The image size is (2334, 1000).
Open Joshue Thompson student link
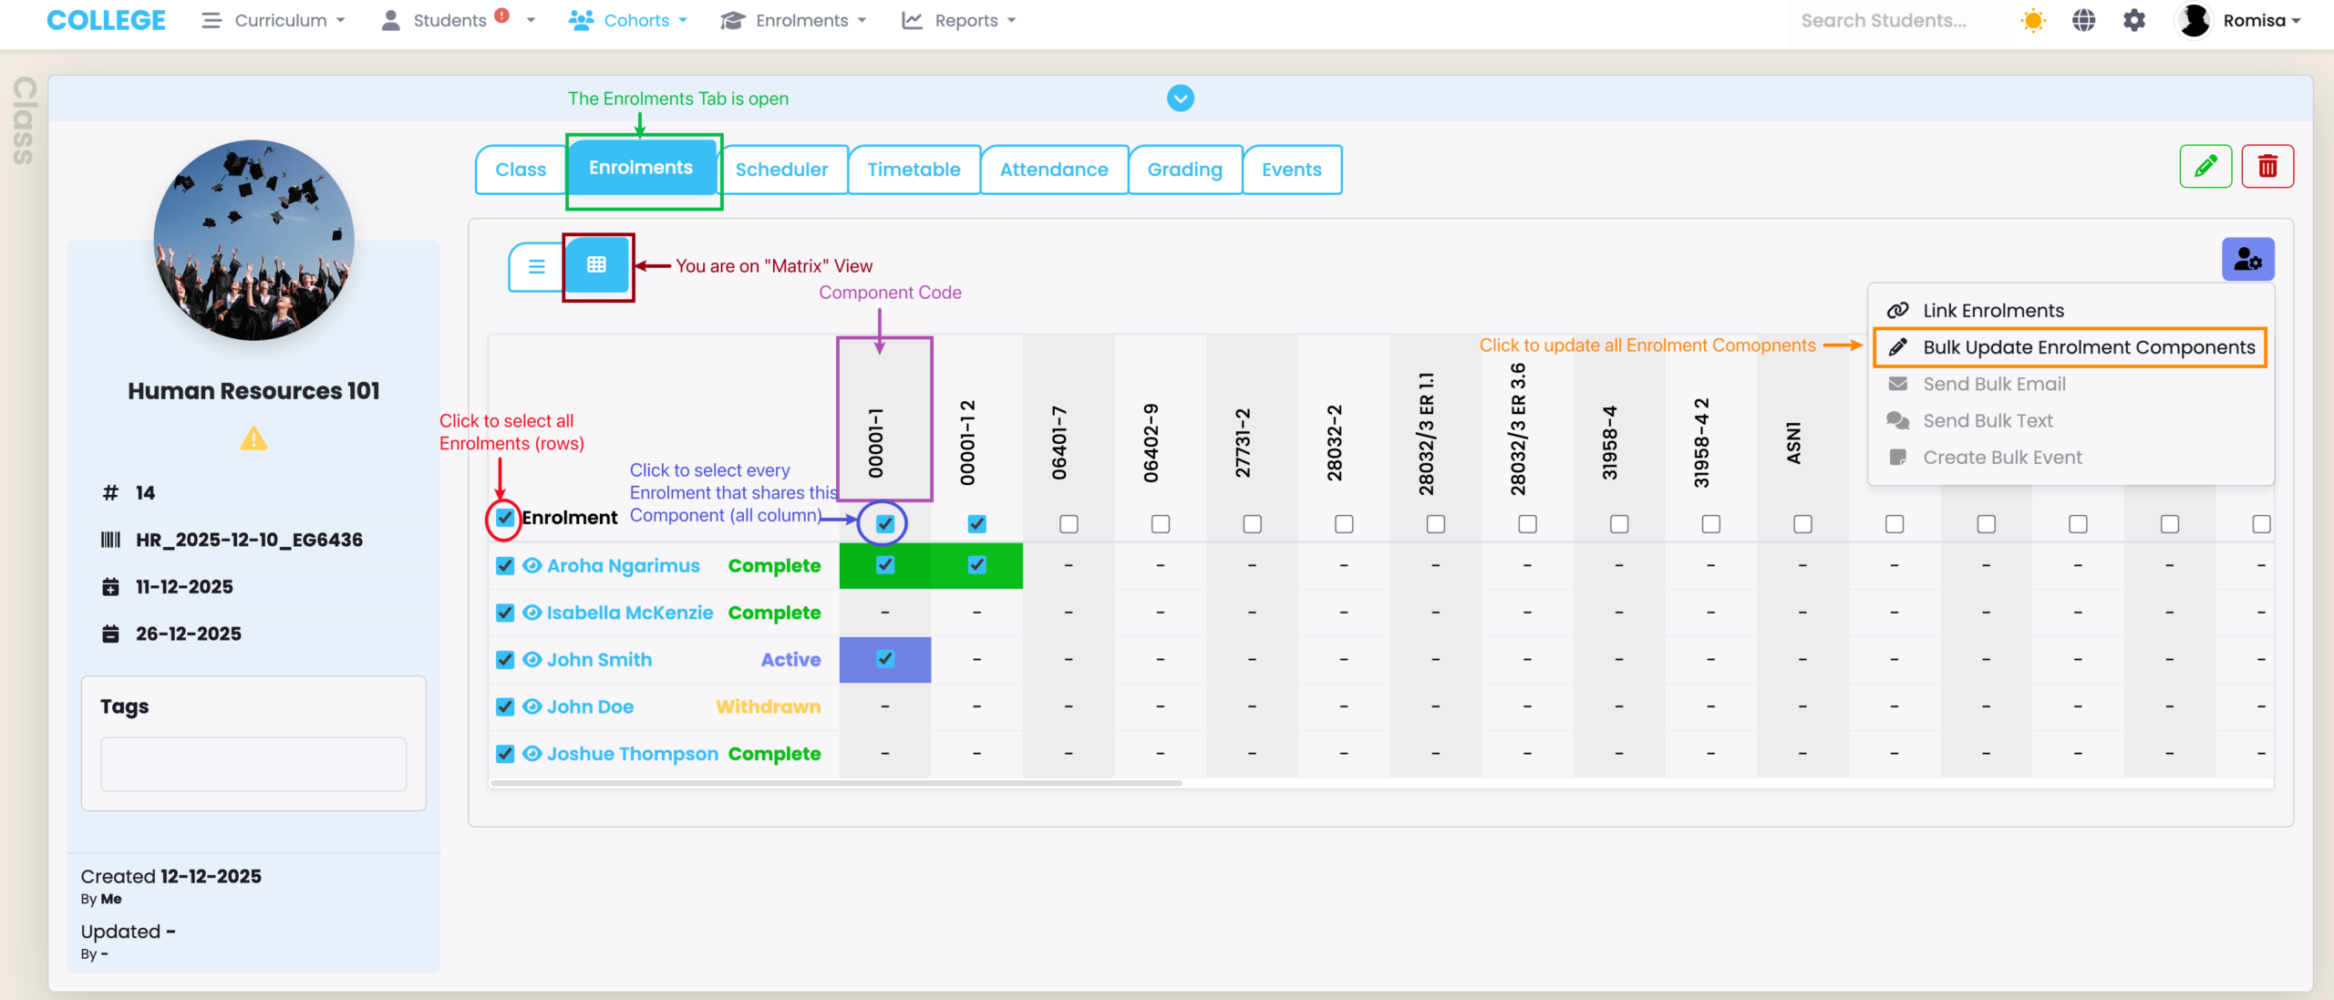pyautogui.click(x=632, y=754)
